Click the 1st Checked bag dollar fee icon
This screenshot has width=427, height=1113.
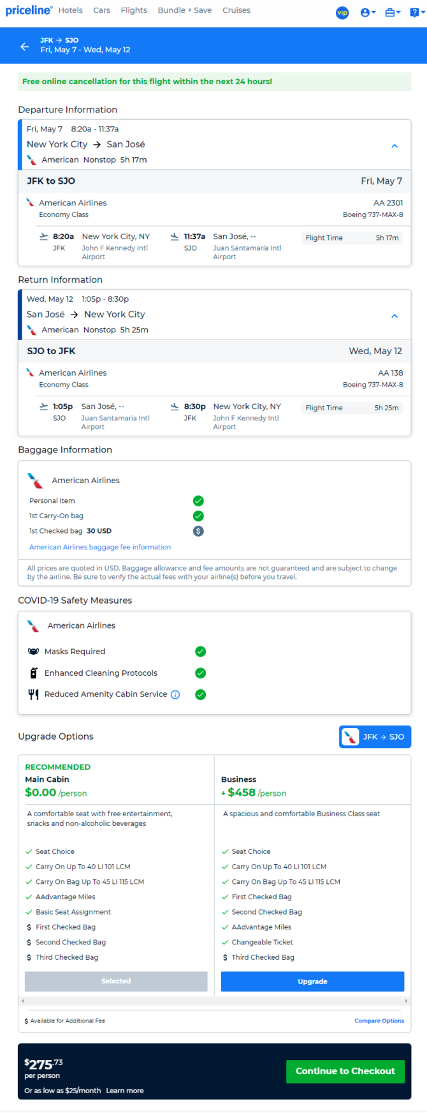point(198,531)
